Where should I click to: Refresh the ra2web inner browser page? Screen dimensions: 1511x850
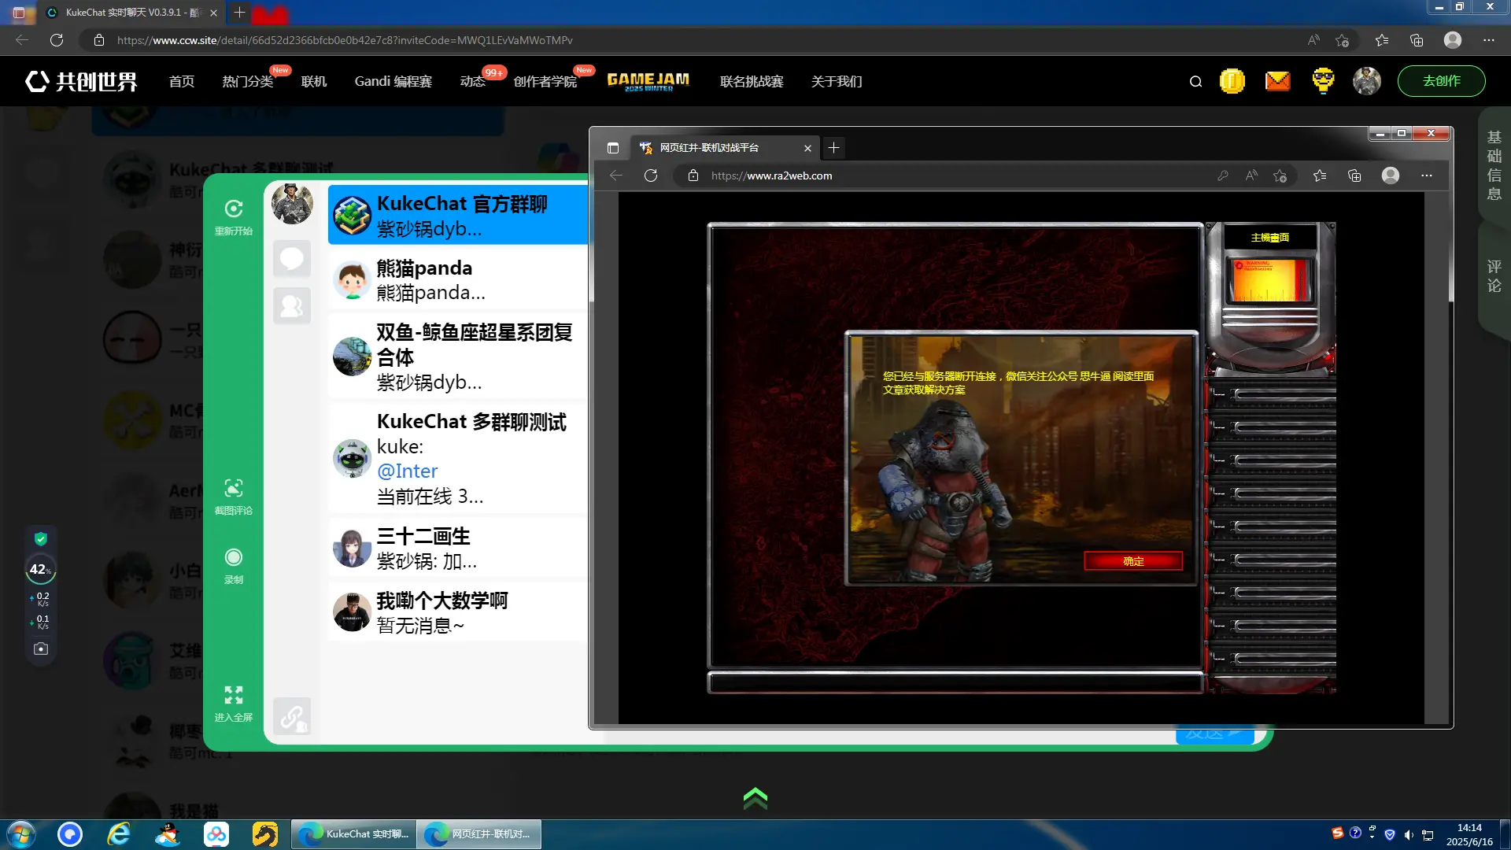point(651,176)
